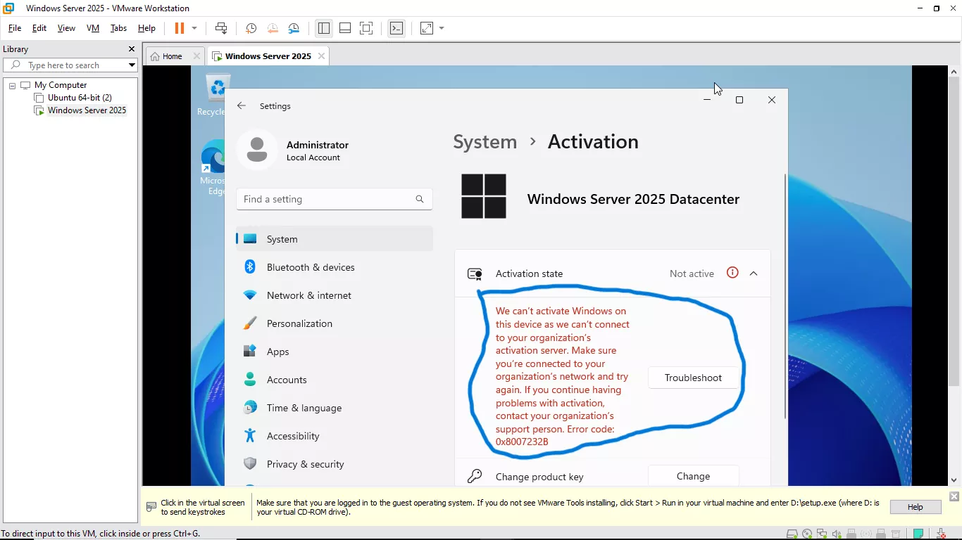Open Microsoft Edge desktop shortcut
962x540 pixels.
[212, 167]
